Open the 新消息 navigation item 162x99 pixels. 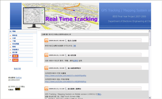point(15,35)
